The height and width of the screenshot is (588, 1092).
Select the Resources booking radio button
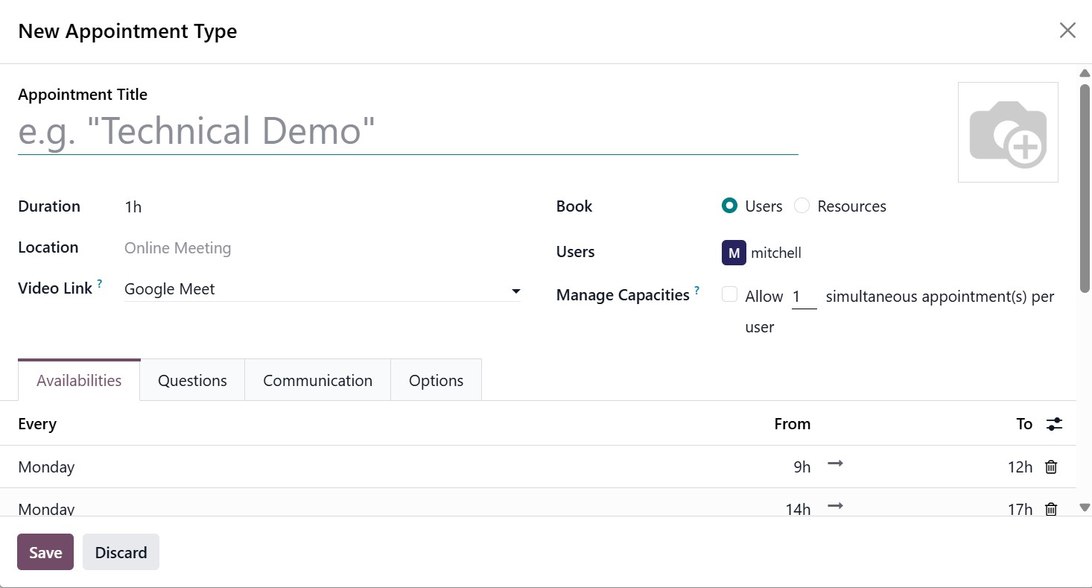801,206
